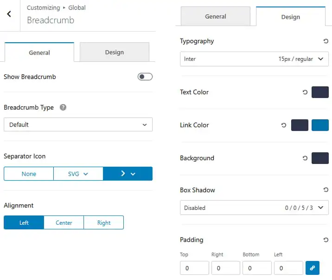Reset the Padding values
The image size is (332, 280).
pyautogui.click(x=326, y=240)
